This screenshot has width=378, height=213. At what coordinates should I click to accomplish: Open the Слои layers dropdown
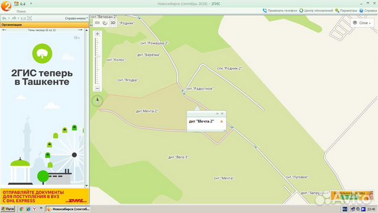point(362,23)
